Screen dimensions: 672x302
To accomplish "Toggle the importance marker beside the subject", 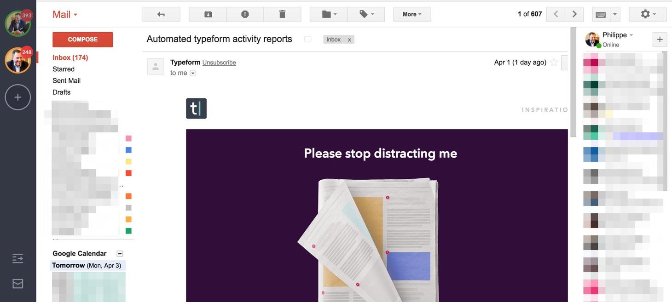I will pos(308,40).
